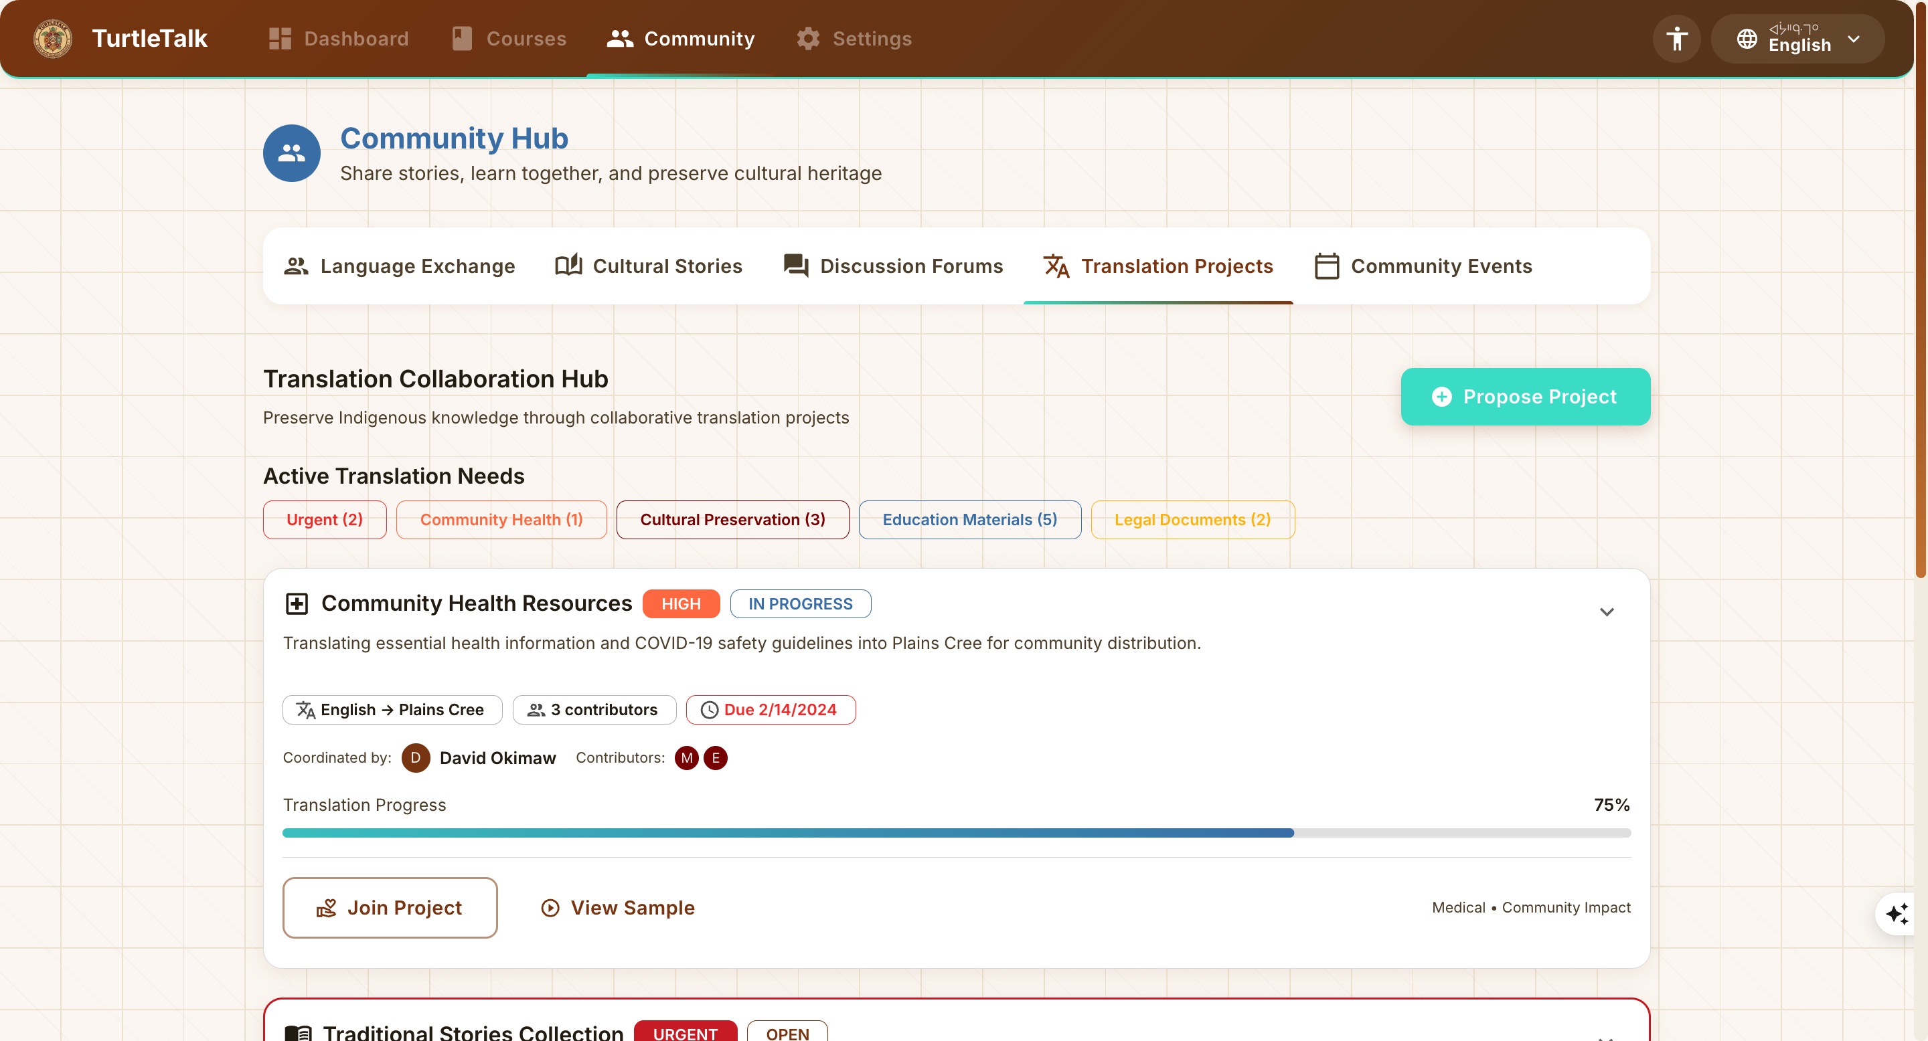The height and width of the screenshot is (1041, 1928).
Task: Click the TurtleTalk turtle logo icon
Action: coord(52,38)
